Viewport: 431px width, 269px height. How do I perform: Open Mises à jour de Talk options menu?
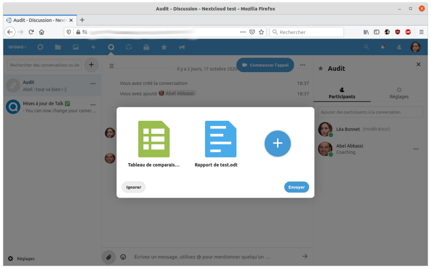click(93, 104)
